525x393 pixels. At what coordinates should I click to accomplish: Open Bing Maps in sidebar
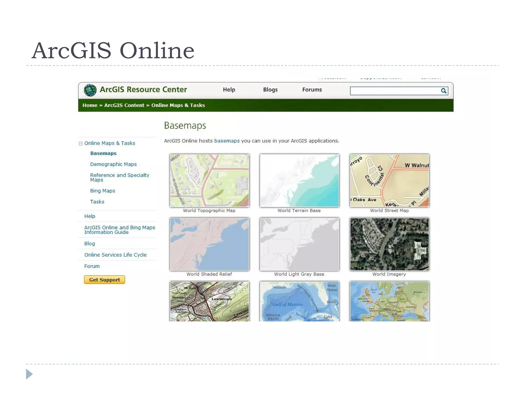coord(103,191)
